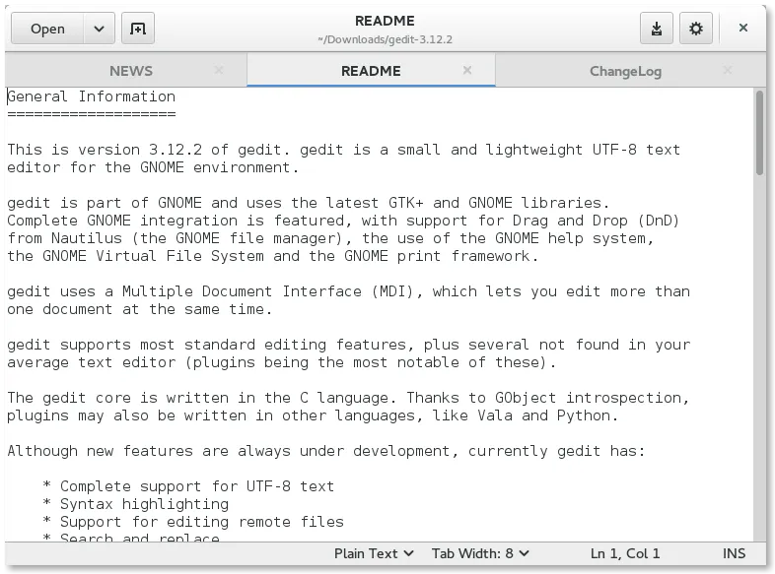The height and width of the screenshot is (574, 775).
Task: Click line 'gedit uses a Multiple Document Interface'
Action: (348, 291)
